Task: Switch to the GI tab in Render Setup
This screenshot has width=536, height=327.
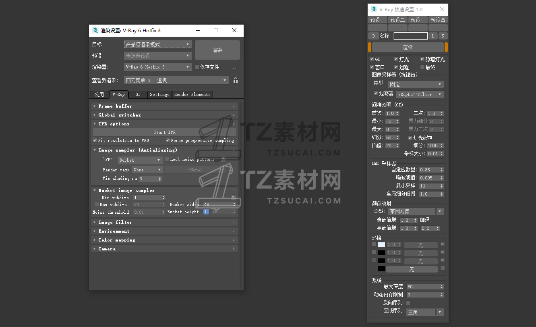Action: click(138, 94)
